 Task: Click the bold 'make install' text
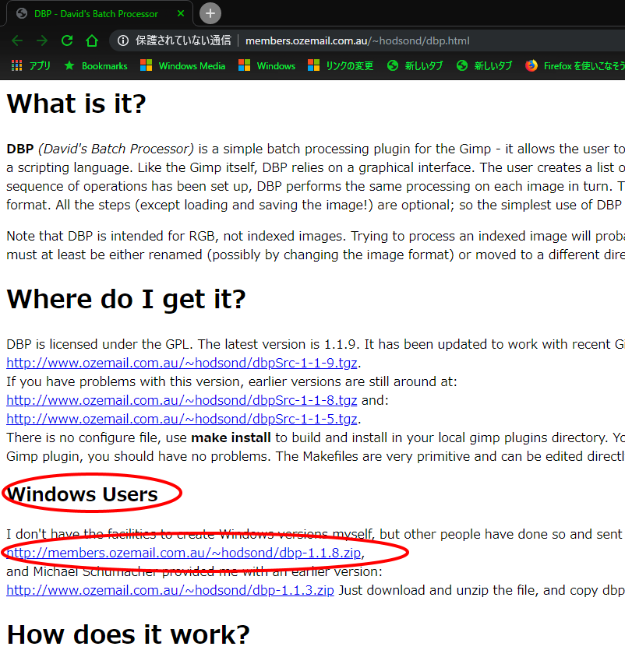[x=231, y=437]
